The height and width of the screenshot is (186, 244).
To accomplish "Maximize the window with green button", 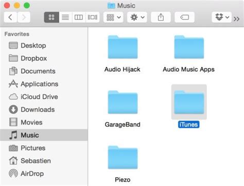I will [27, 6].
